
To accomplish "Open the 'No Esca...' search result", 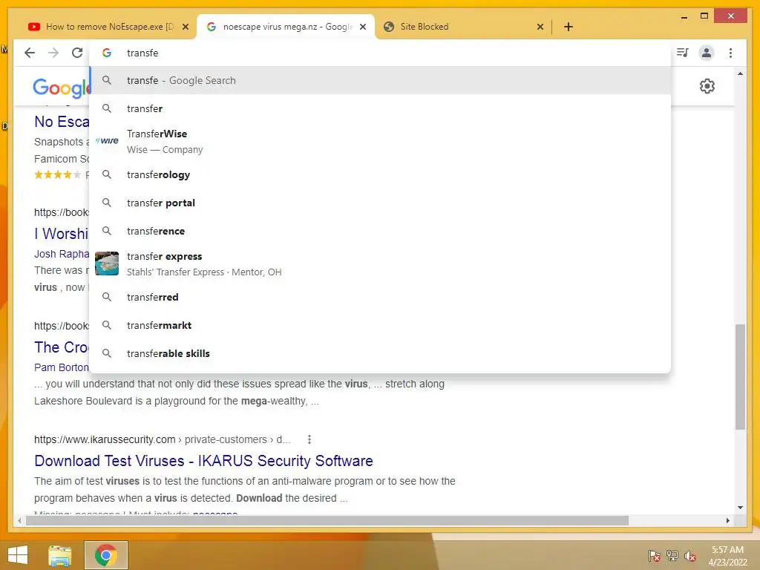I will pos(62,122).
